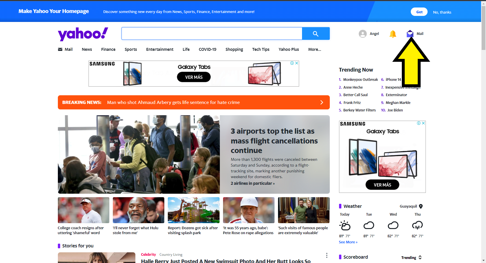Screen dimensions: 486x263
Task: Open the Scoreboard Trending dropdown
Action: tap(411, 258)
